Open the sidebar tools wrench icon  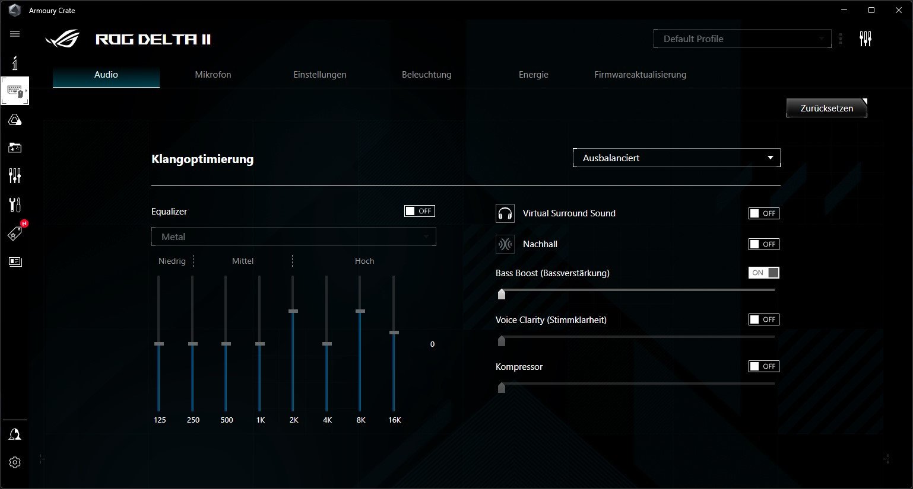15,204
